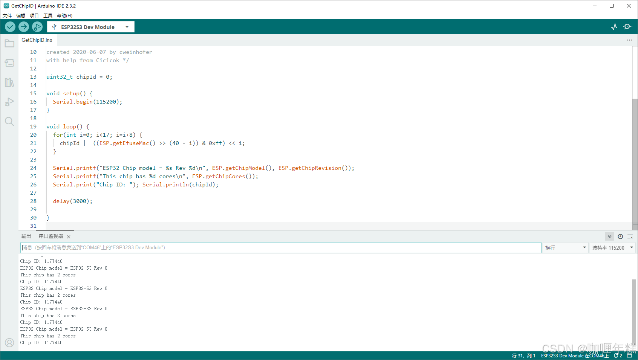Screen dimensions: 638x360
Task: Click the Upload arrow button
Action: (x=24, y=27)
